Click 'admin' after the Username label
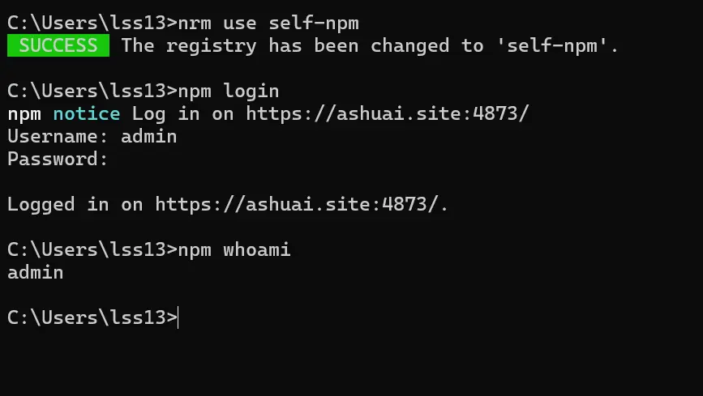 pyautogui.click(x=148, y=136)
